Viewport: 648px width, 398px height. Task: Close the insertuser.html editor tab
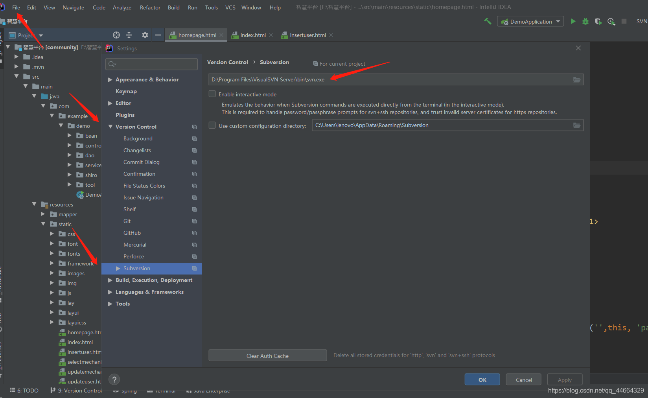point(331,35)
